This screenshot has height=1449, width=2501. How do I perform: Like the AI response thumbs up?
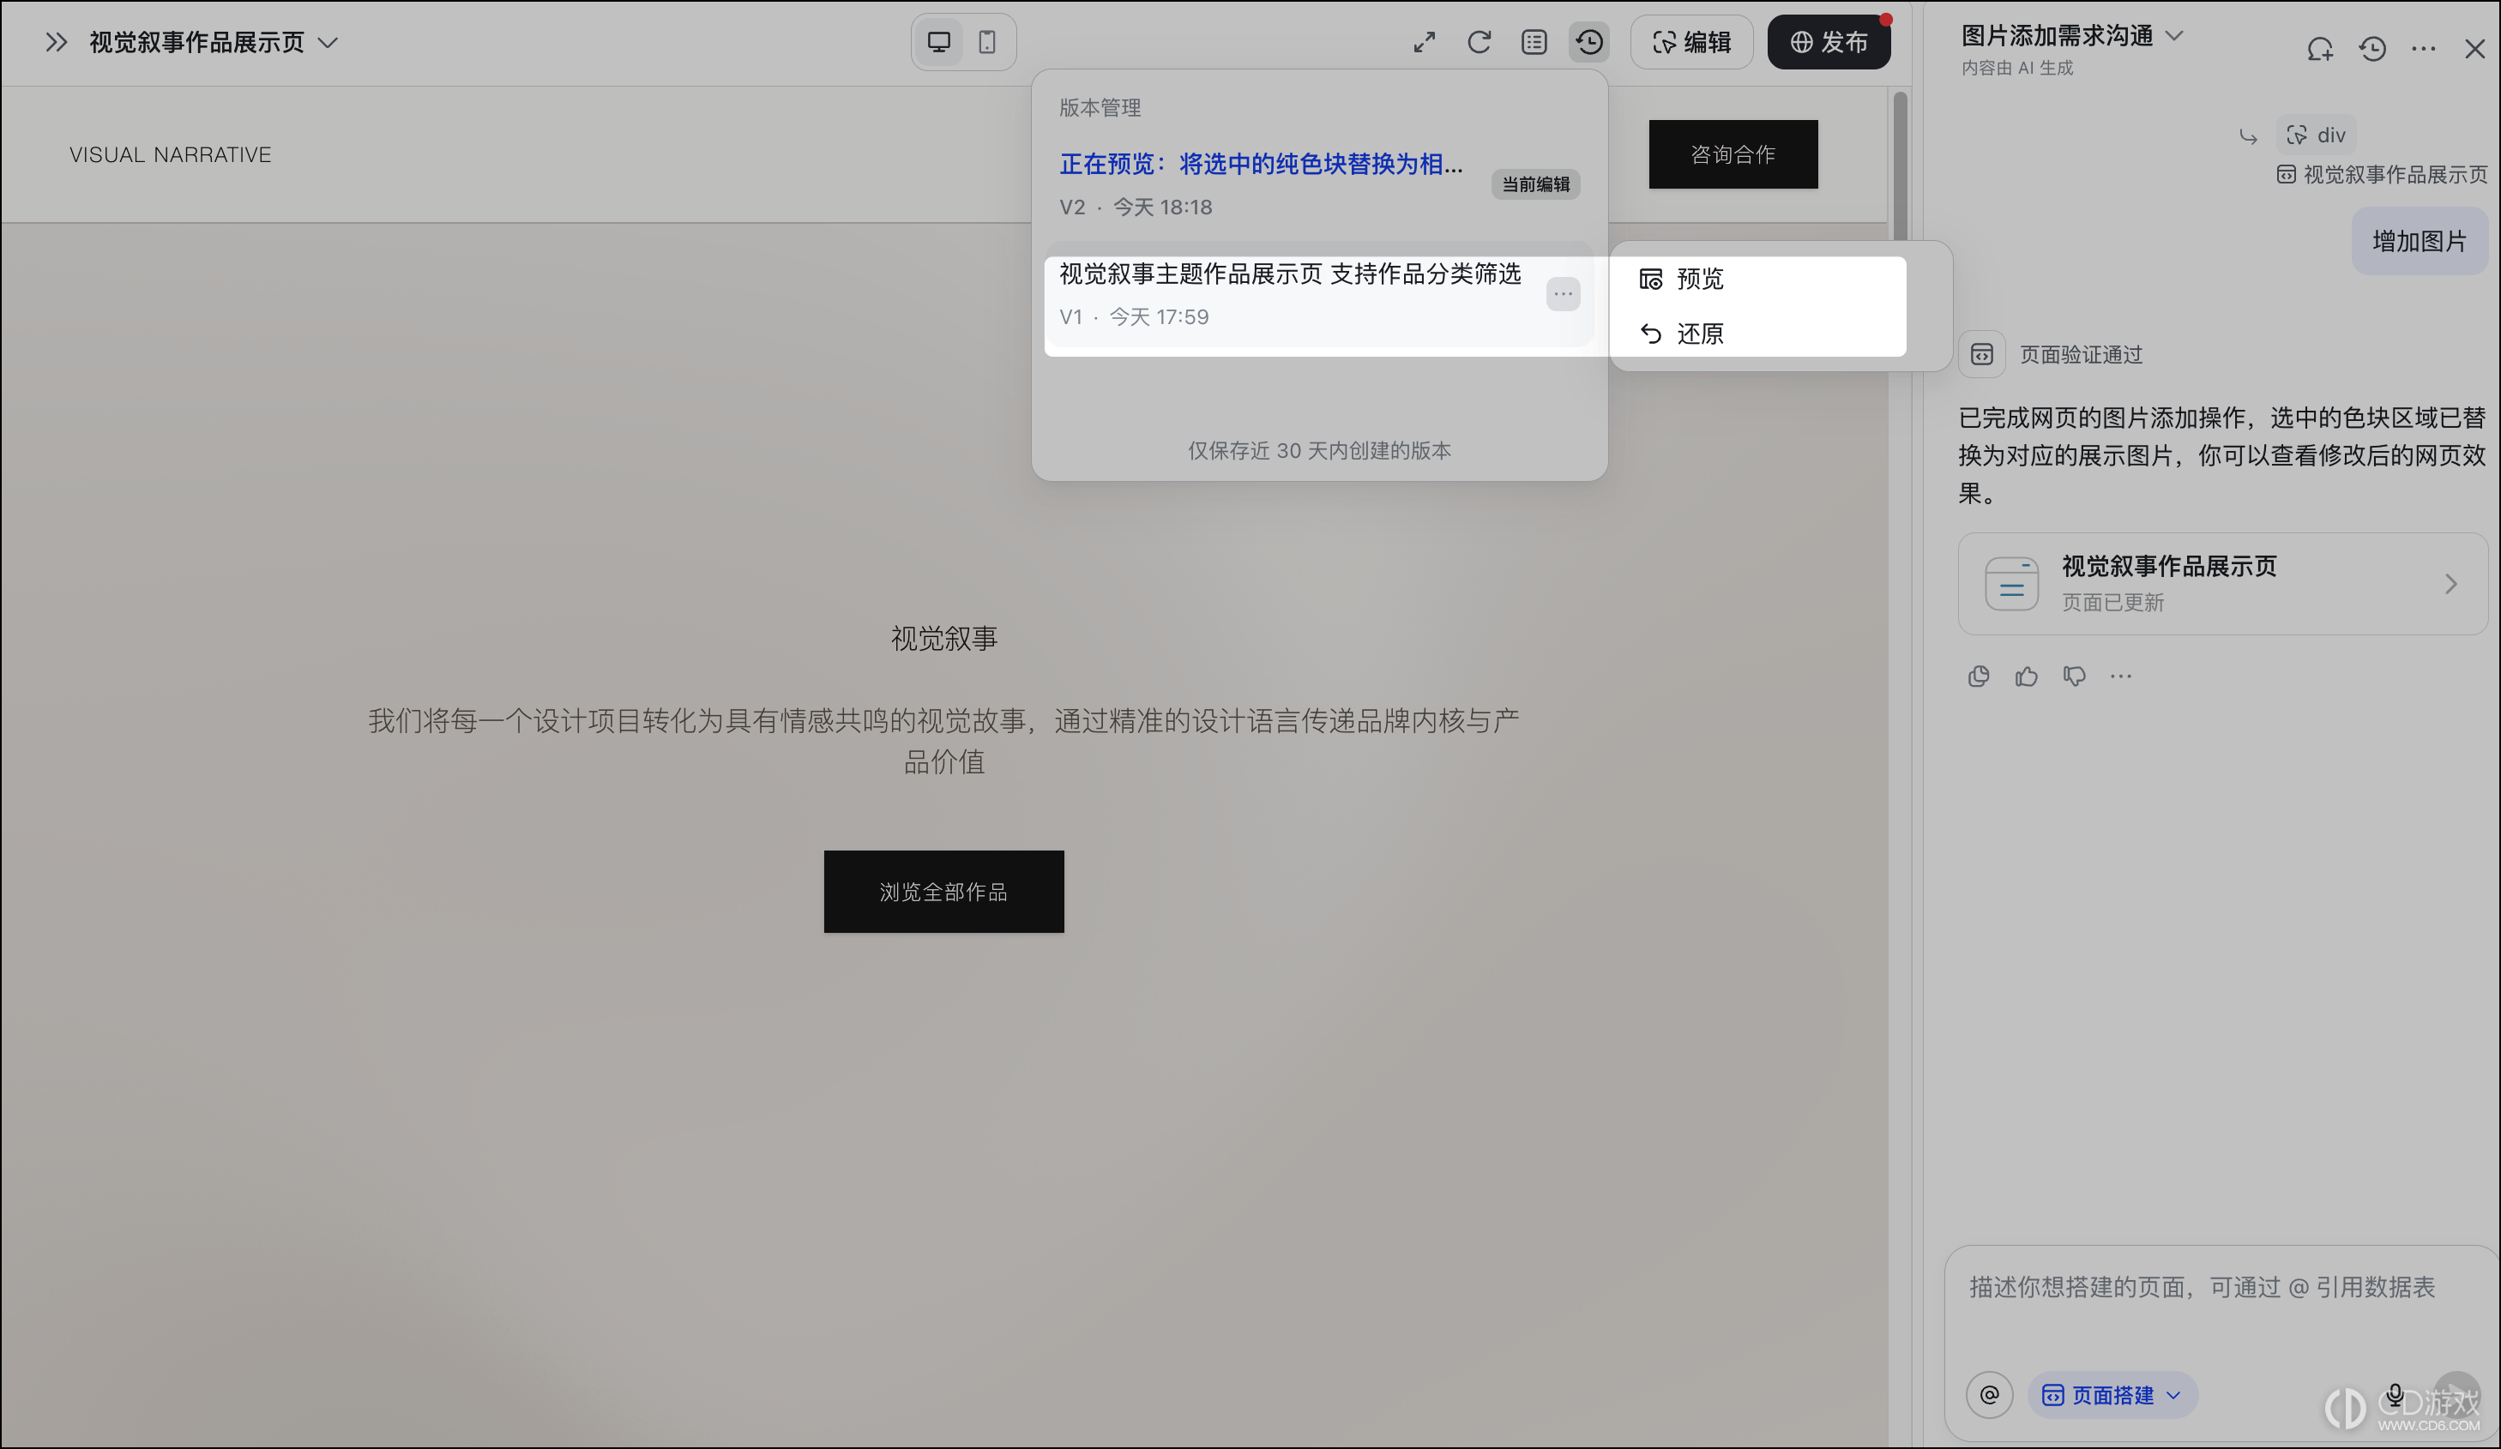click(2026, 676)
